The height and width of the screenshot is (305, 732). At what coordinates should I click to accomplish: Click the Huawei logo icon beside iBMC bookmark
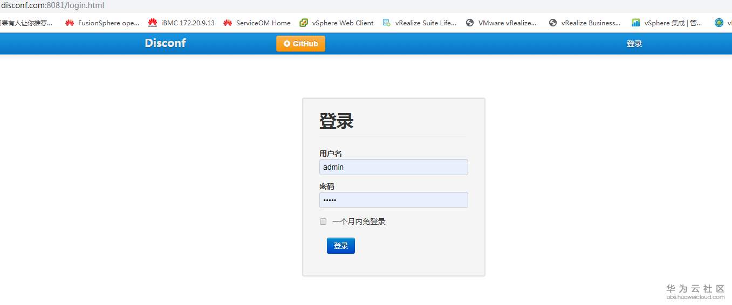point(153,23)
